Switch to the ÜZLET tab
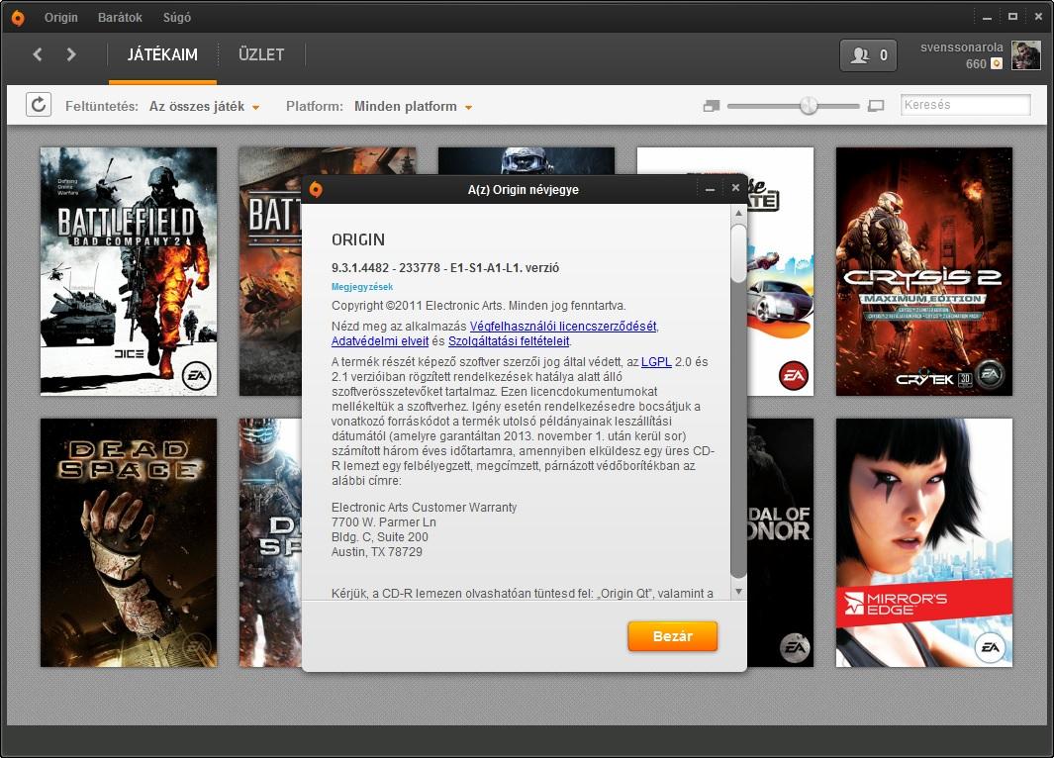 point(261,54)
